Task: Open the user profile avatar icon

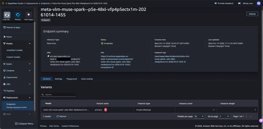Action: click(259, 3)
